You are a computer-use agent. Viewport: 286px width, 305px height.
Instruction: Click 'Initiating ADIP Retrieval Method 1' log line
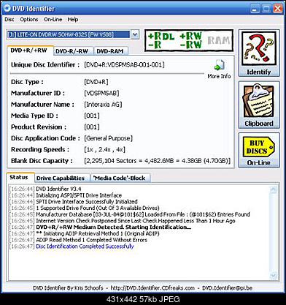pos(98,233)
